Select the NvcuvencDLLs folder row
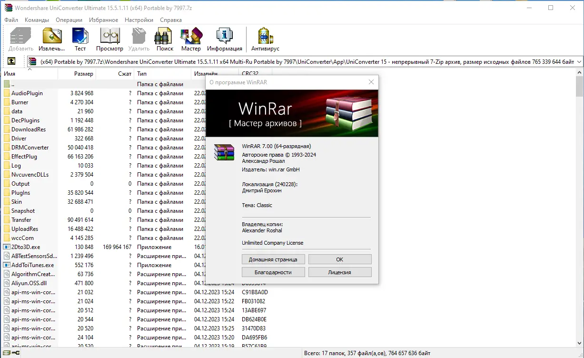Screen dimensions: 584x358 pyautogui.click(x=104, y=175)
